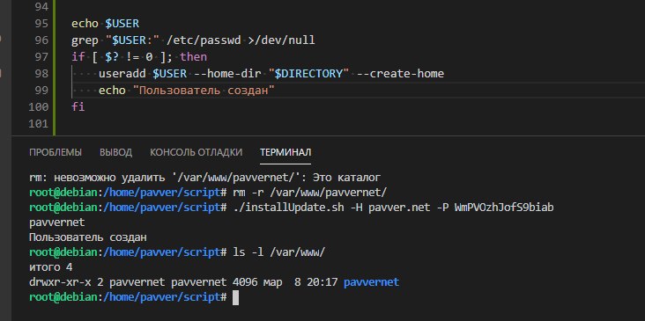
Task: Click '20:17' timestamp in the listing
Action: [x=322, y=282]
